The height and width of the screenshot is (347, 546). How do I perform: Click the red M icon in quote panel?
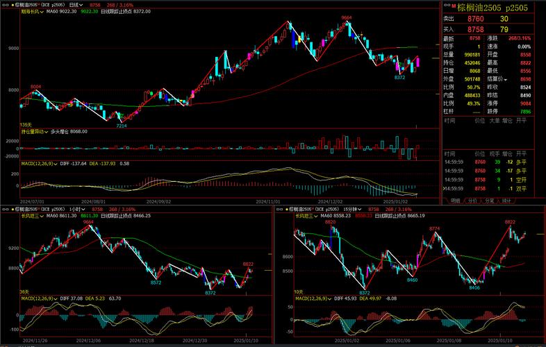coord(454,6)
